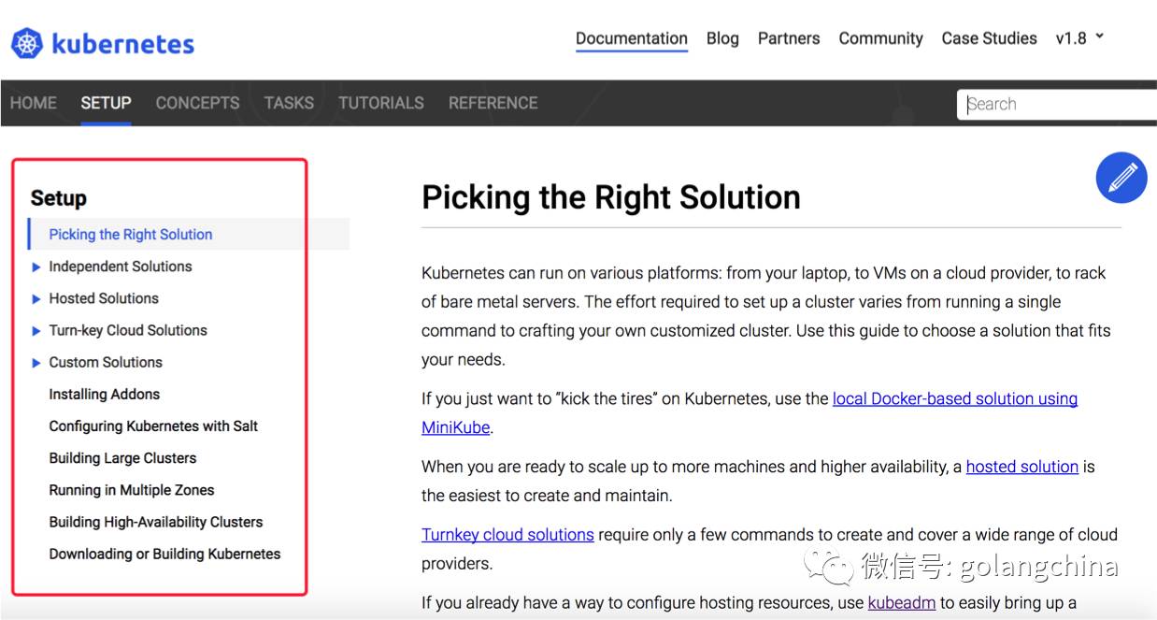Open the Documentation top menu item

pyautogui.click(x=632, y=38)
